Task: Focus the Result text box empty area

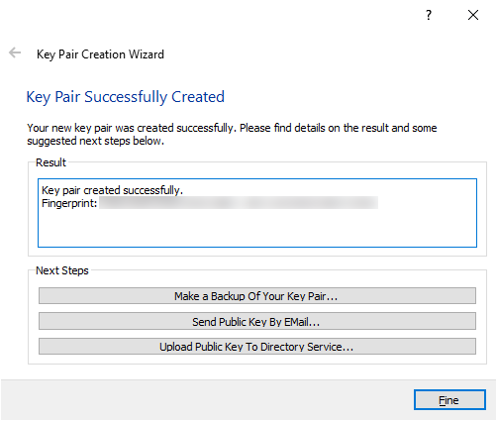Action: (257, 228)
